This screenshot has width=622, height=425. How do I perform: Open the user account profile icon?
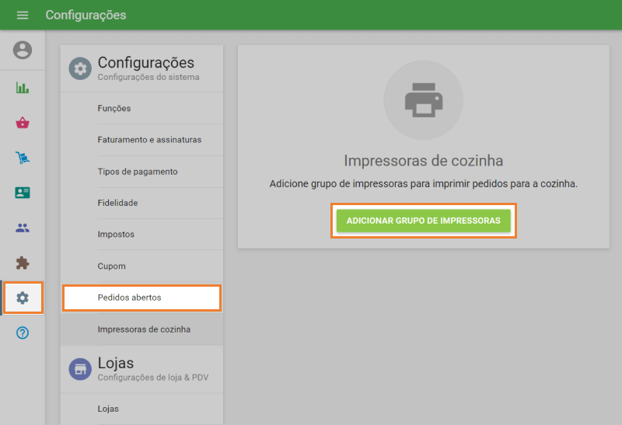[x=23, y=50]
